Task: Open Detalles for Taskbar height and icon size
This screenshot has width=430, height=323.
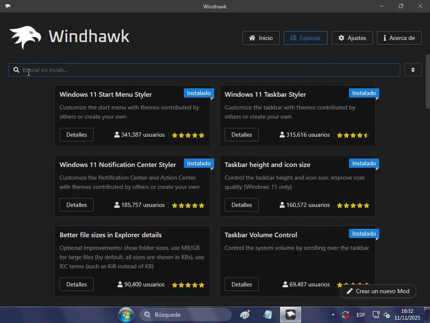Action: click(x=241, y=205)
